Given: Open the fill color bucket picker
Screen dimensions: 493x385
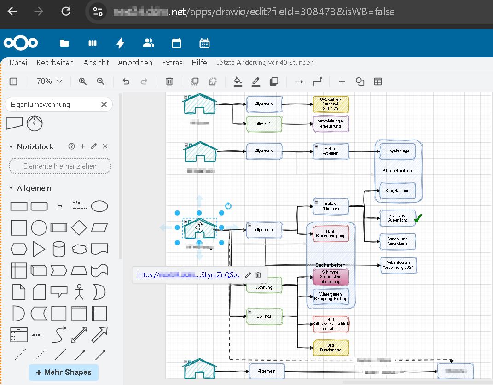Looking at the screenshot, I should tap(238, 82).
